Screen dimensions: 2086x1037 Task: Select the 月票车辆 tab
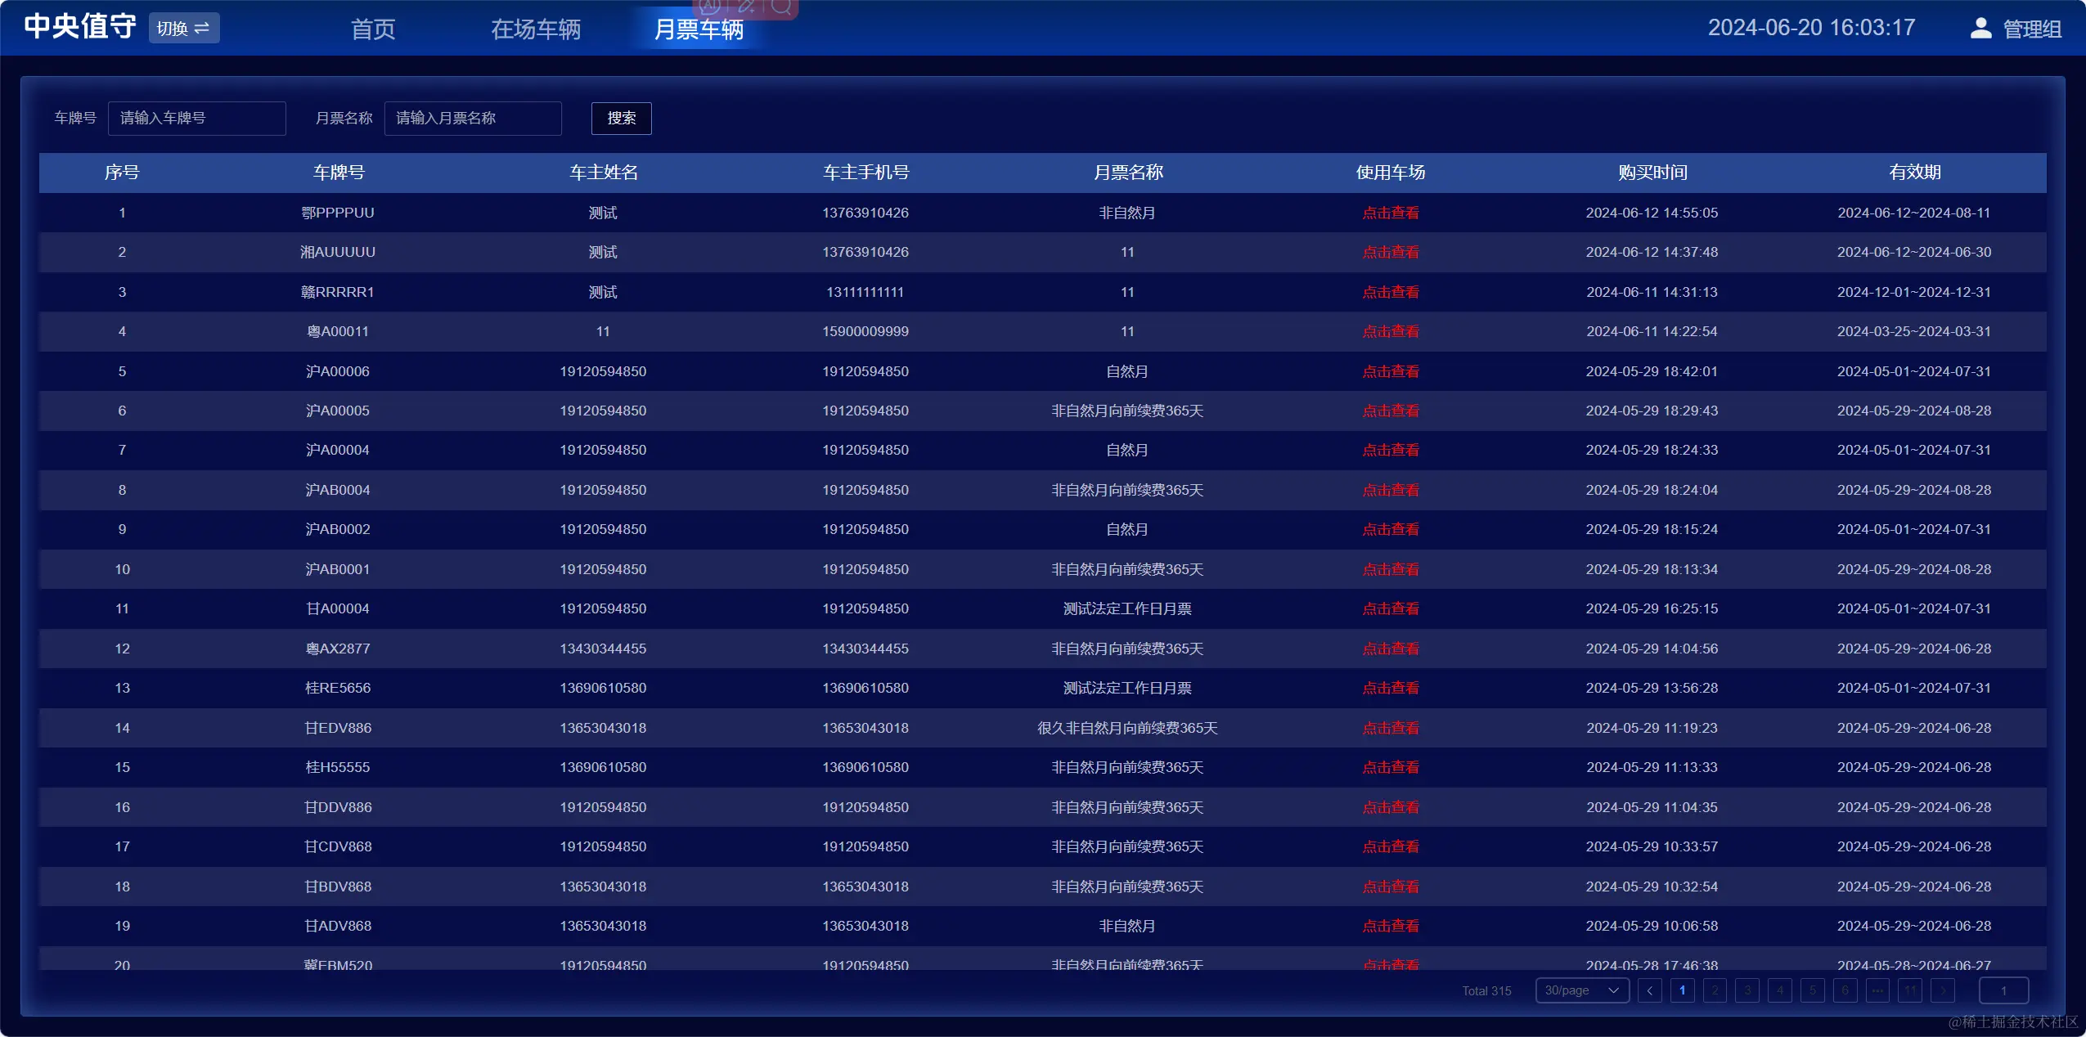click(699, 29)
